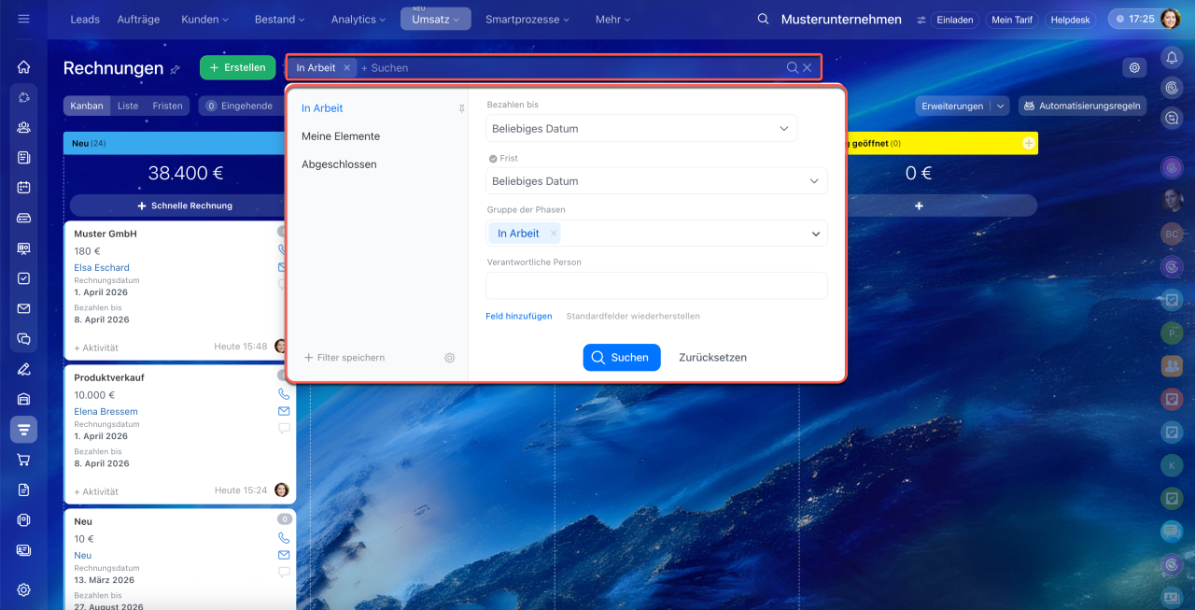Screen dimensions: 1195x610
Task: Open filter settings gear in filter panel
Action: (449, 358)
